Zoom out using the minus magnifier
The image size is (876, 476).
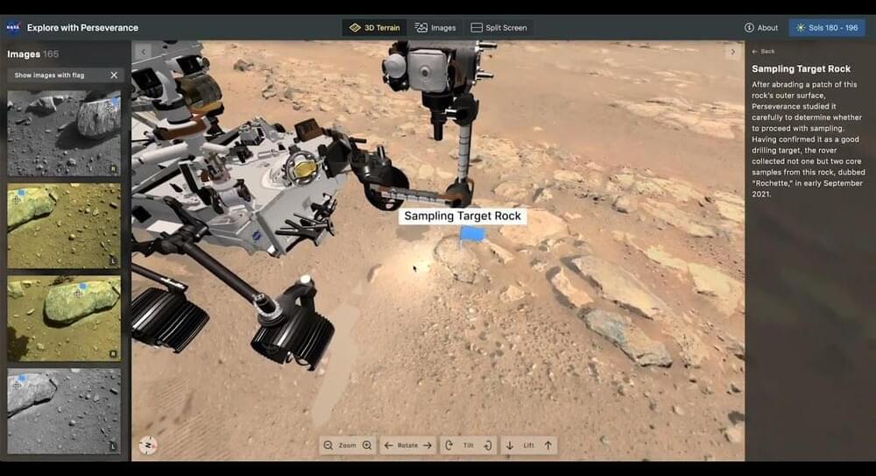coord(328,445)
